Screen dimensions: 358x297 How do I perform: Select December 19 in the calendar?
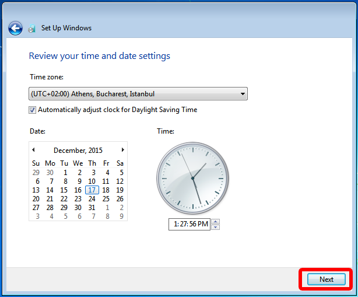click(x=120, y=190)
